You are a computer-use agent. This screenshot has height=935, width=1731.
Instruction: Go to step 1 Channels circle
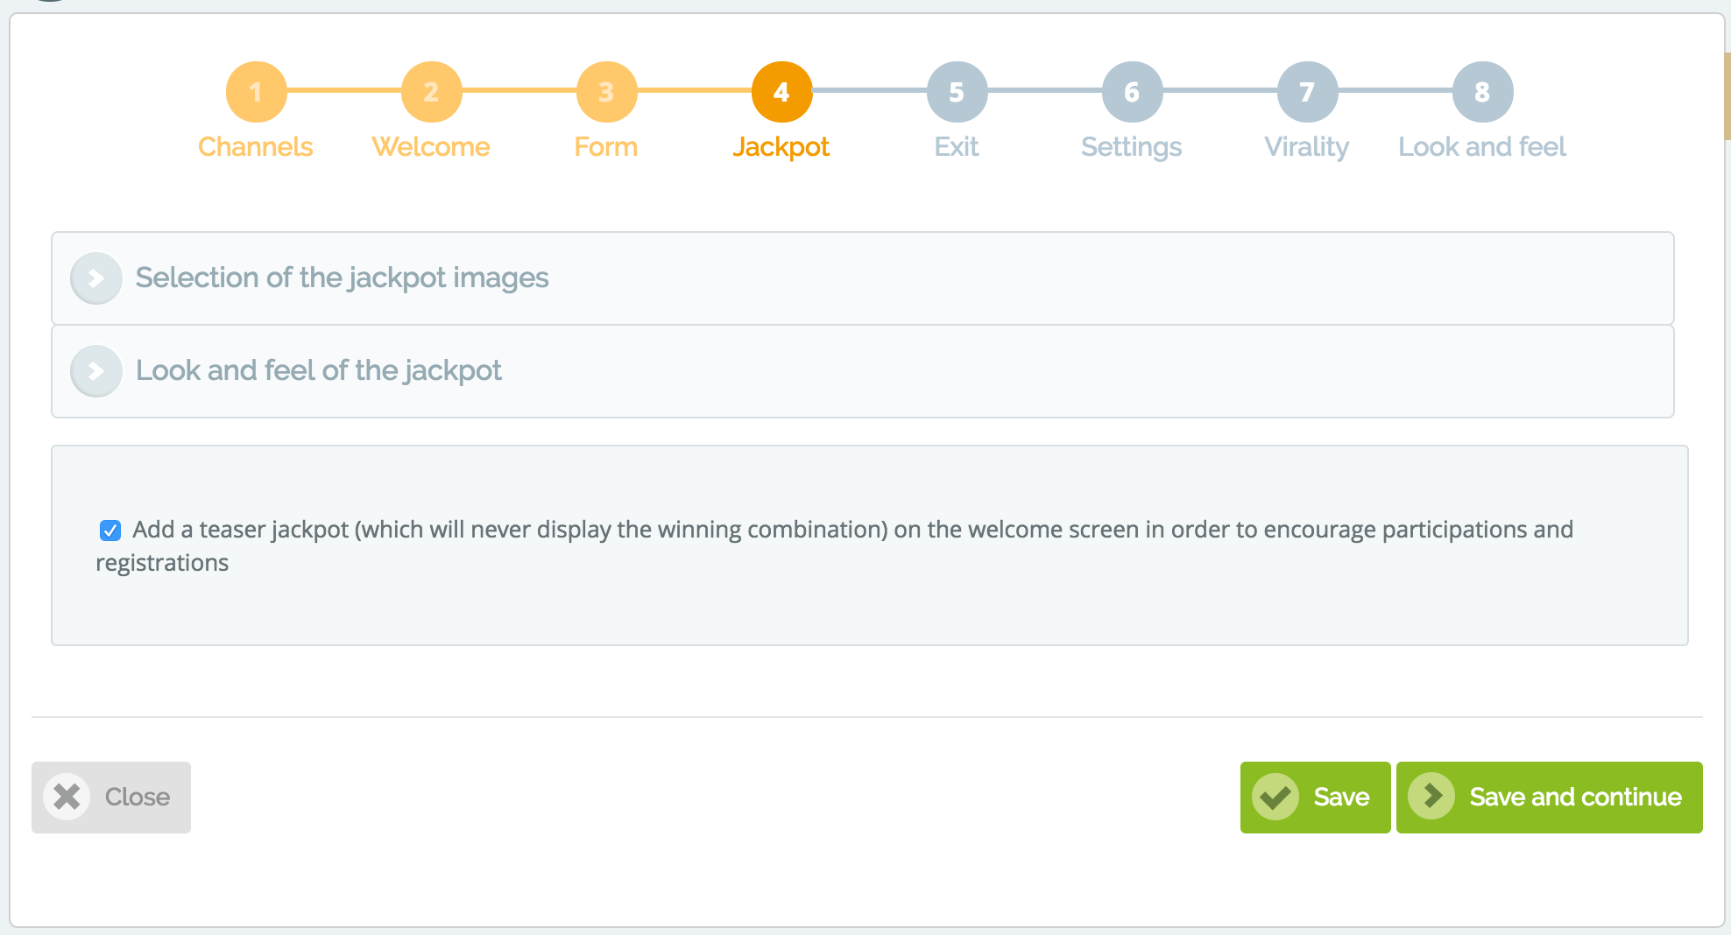tap(256, 92)
